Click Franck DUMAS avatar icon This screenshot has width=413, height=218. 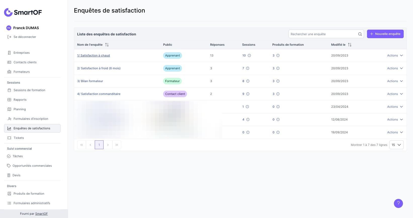tap(9, 28)
